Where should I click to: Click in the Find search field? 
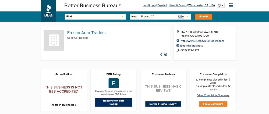pos(98,17)
